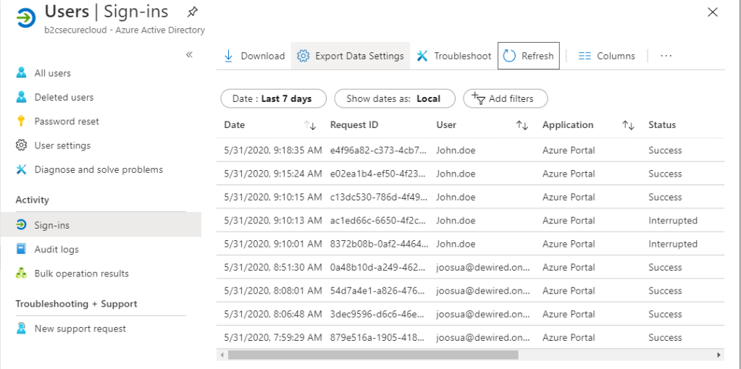Open Bulk operation results icon

(x=21, y=273)
